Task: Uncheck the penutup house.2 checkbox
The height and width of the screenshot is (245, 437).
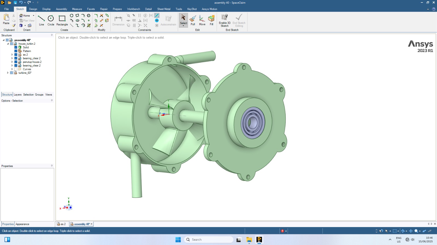Action: 16,62
